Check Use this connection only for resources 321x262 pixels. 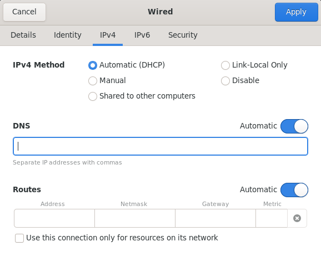(19, 238)
